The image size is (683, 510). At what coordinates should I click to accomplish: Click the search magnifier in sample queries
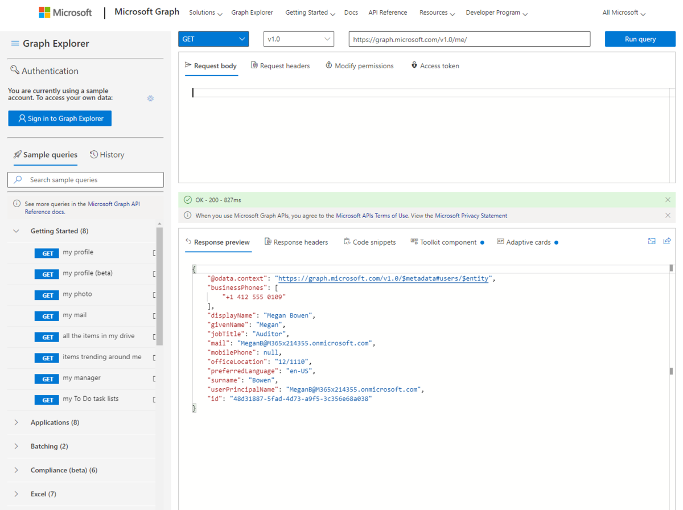coord(18,179)
